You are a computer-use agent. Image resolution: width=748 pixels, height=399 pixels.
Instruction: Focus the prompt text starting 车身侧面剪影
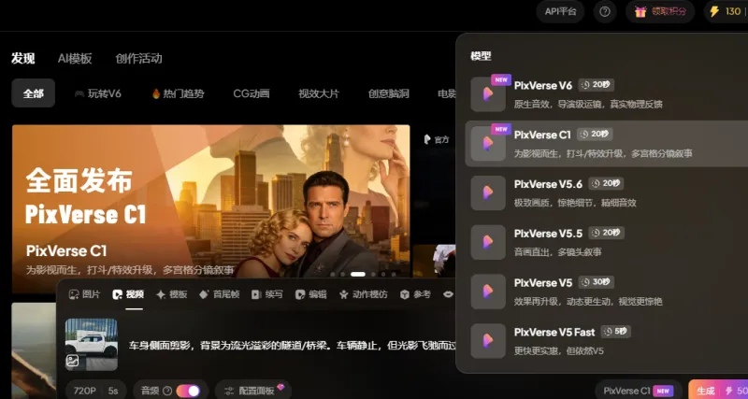tap(292, 345)
